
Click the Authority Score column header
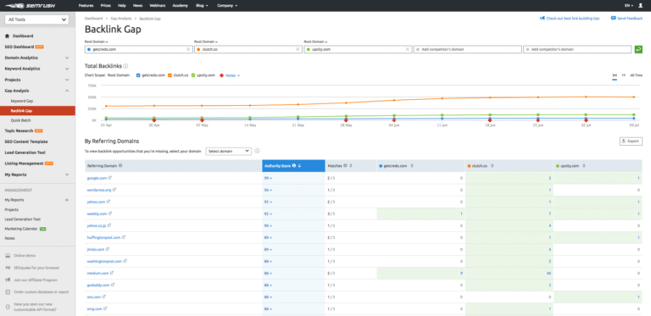point(293,165)
